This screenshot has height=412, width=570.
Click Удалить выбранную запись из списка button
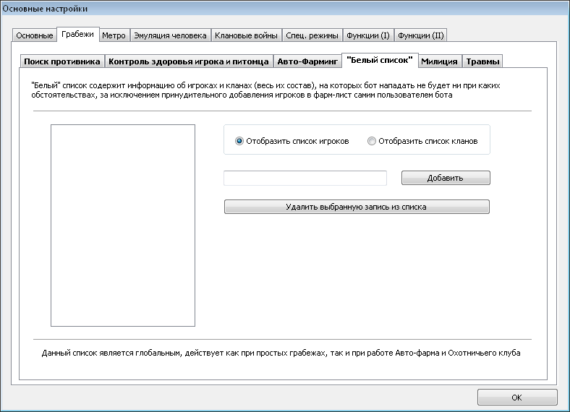(x=357, y=207)
